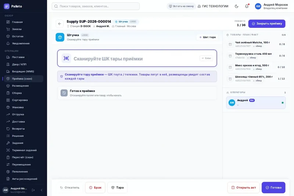294x196 pixels.
Task: Click the Готово button
Action: [273, 188]
